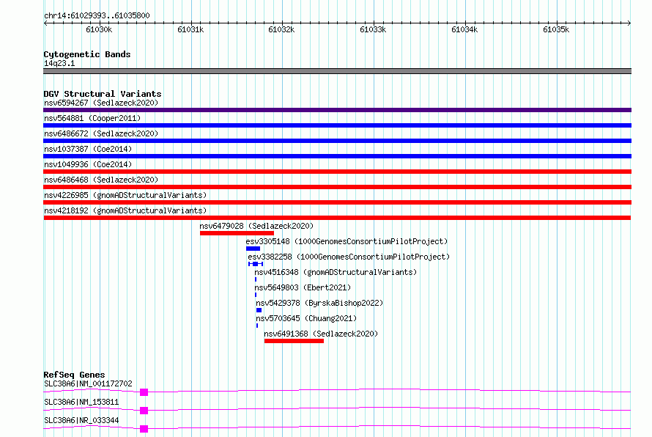Click the SLC38A6|NM_153811 transcript label
Screen dimensions: 652x437
(x=81, y=402)
